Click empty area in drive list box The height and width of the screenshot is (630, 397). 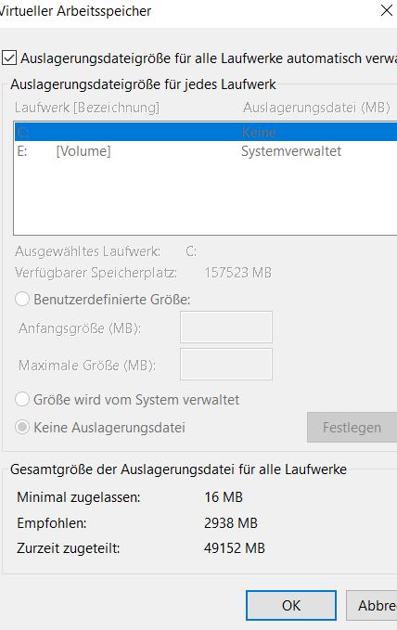pos(205,197)
